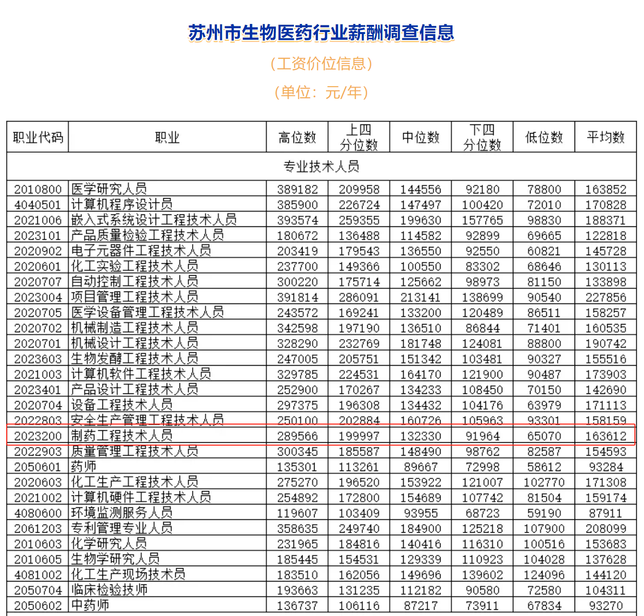This screenshot has width=644, height=616.
Task: Select the 中药师 occupation cell
Action: click(x=90, y=605)
